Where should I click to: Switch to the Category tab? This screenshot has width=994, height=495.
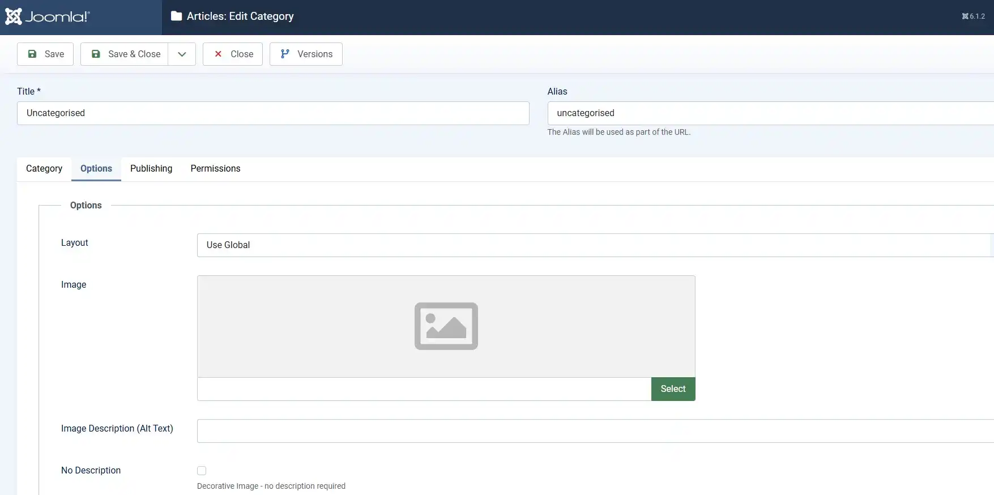[44, 169]
